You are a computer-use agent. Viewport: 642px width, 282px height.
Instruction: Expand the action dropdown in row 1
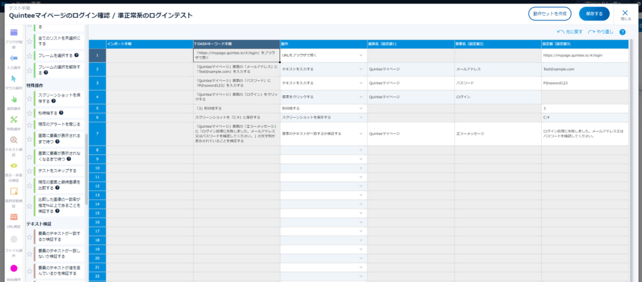point(361,55)
